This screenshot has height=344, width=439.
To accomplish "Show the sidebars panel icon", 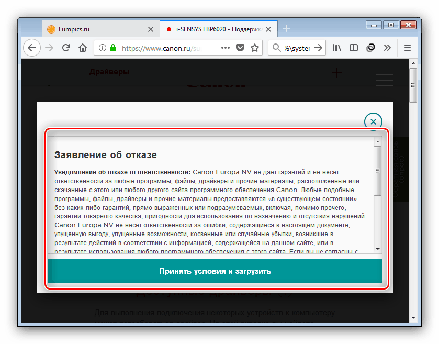I will click(354, 48).
